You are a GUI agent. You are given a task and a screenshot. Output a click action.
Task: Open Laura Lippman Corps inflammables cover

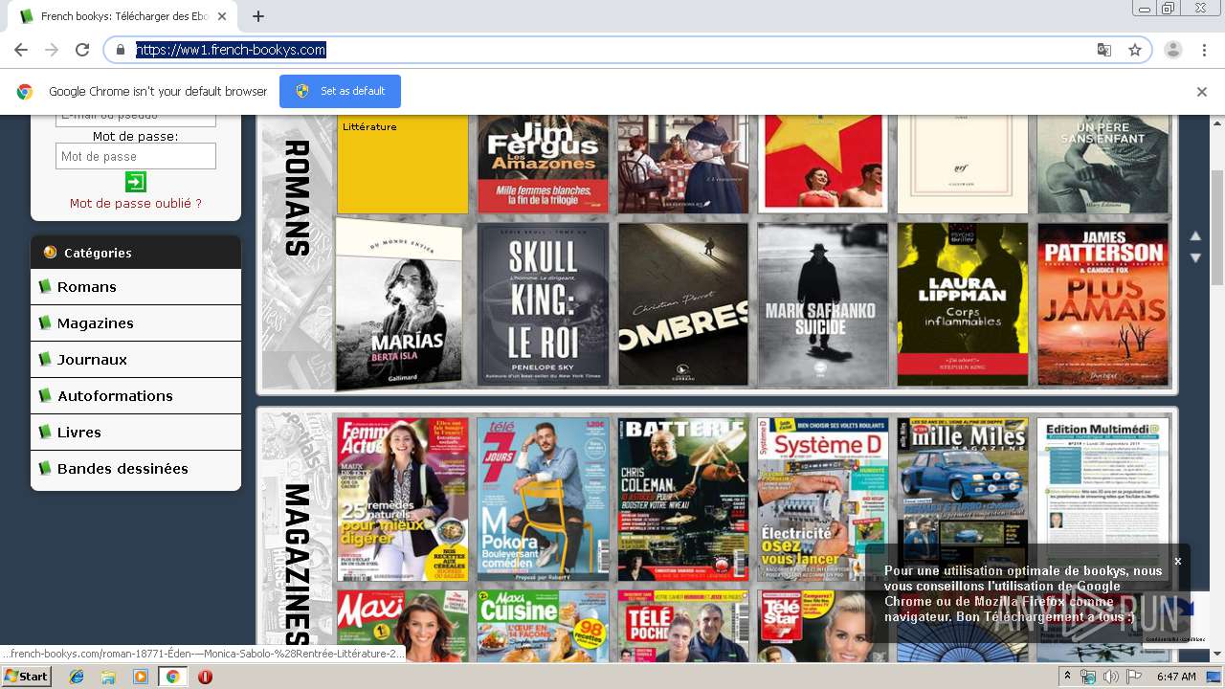(x=963, y=304)
